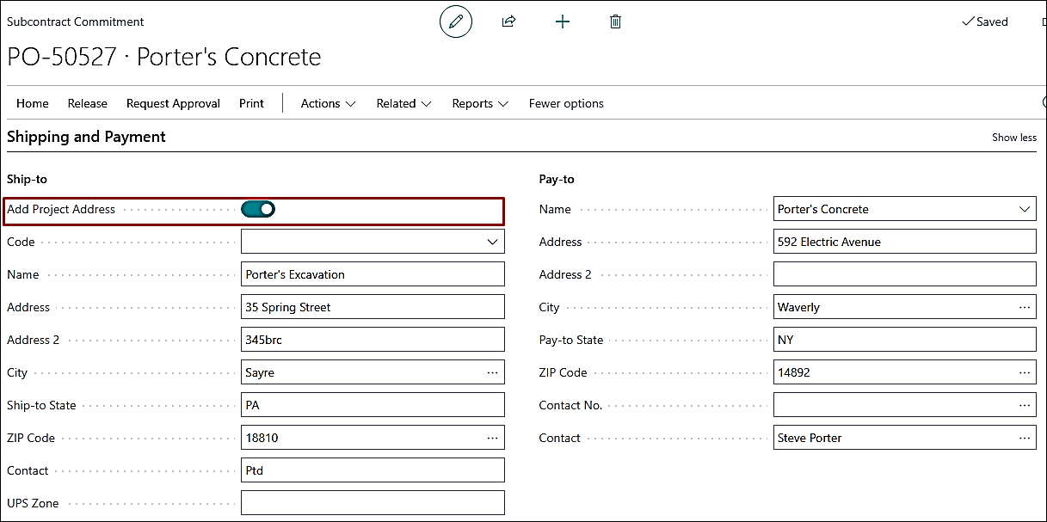
Task: Click the Saved status indicator
Action: click(x=984, y=21)
